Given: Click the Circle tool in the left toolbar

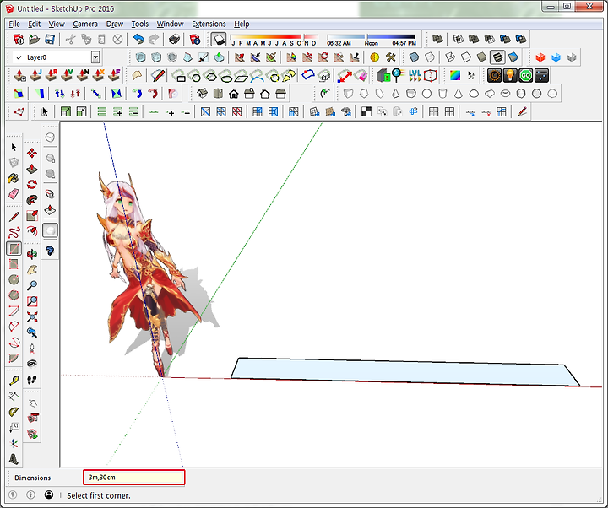Looking at the screenshot, I should click(x=14, y=280).
